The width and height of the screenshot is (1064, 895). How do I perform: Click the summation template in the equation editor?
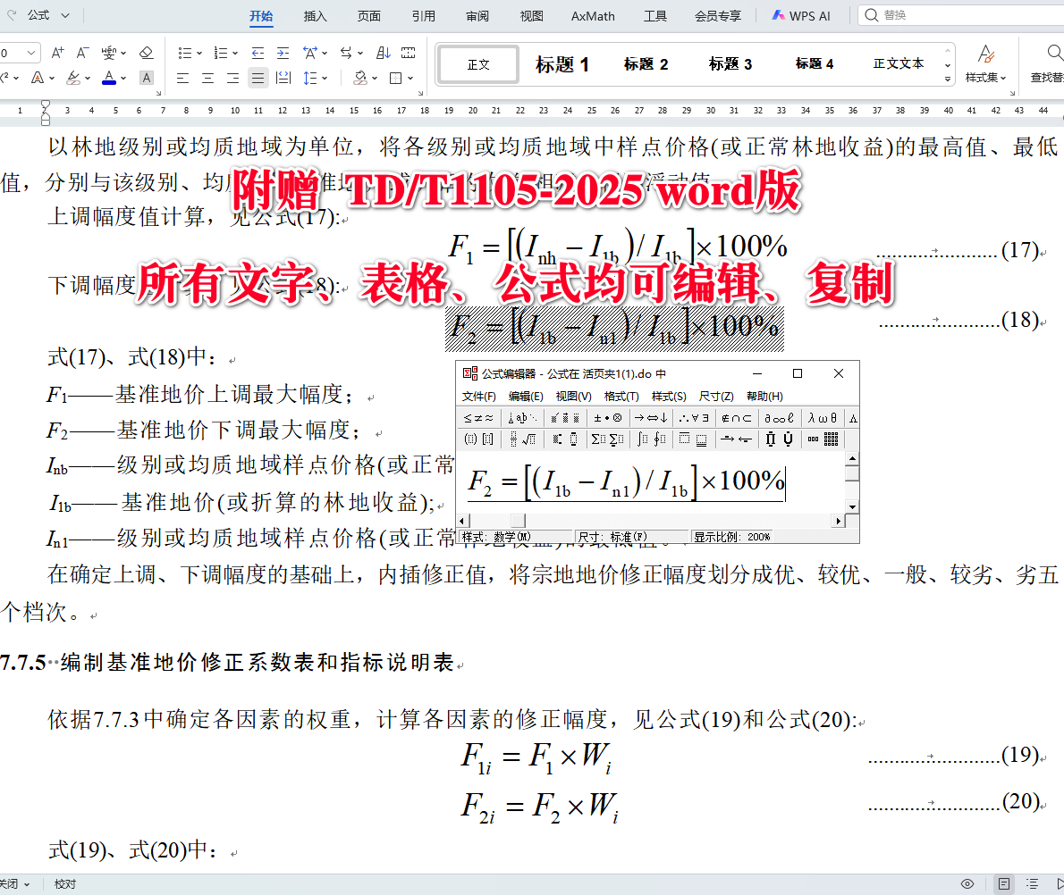point(600,438)
